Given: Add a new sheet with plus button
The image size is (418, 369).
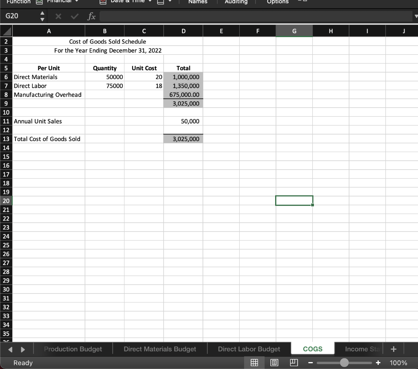Looking at the screenshot, I should click(394, 349).
